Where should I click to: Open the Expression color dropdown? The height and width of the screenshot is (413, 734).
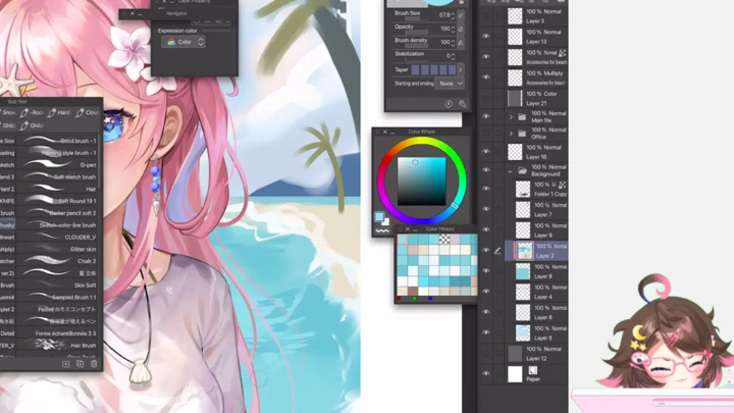(x=183, y=42)
